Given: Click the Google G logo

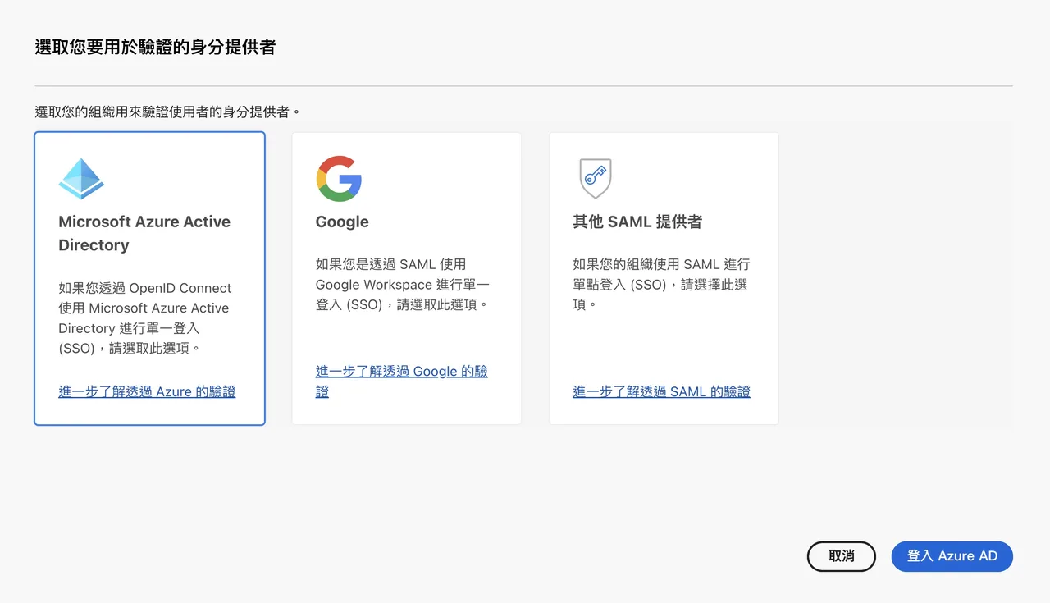Looking at the screenshot, I should (339, 178).
